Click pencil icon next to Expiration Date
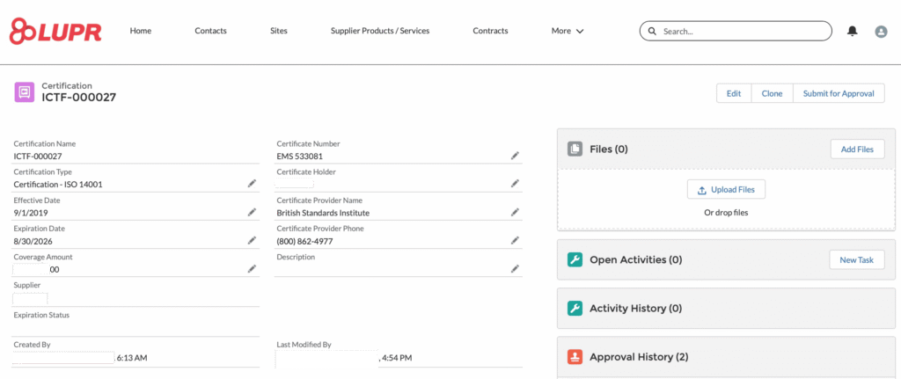 [x=251, y=240]
